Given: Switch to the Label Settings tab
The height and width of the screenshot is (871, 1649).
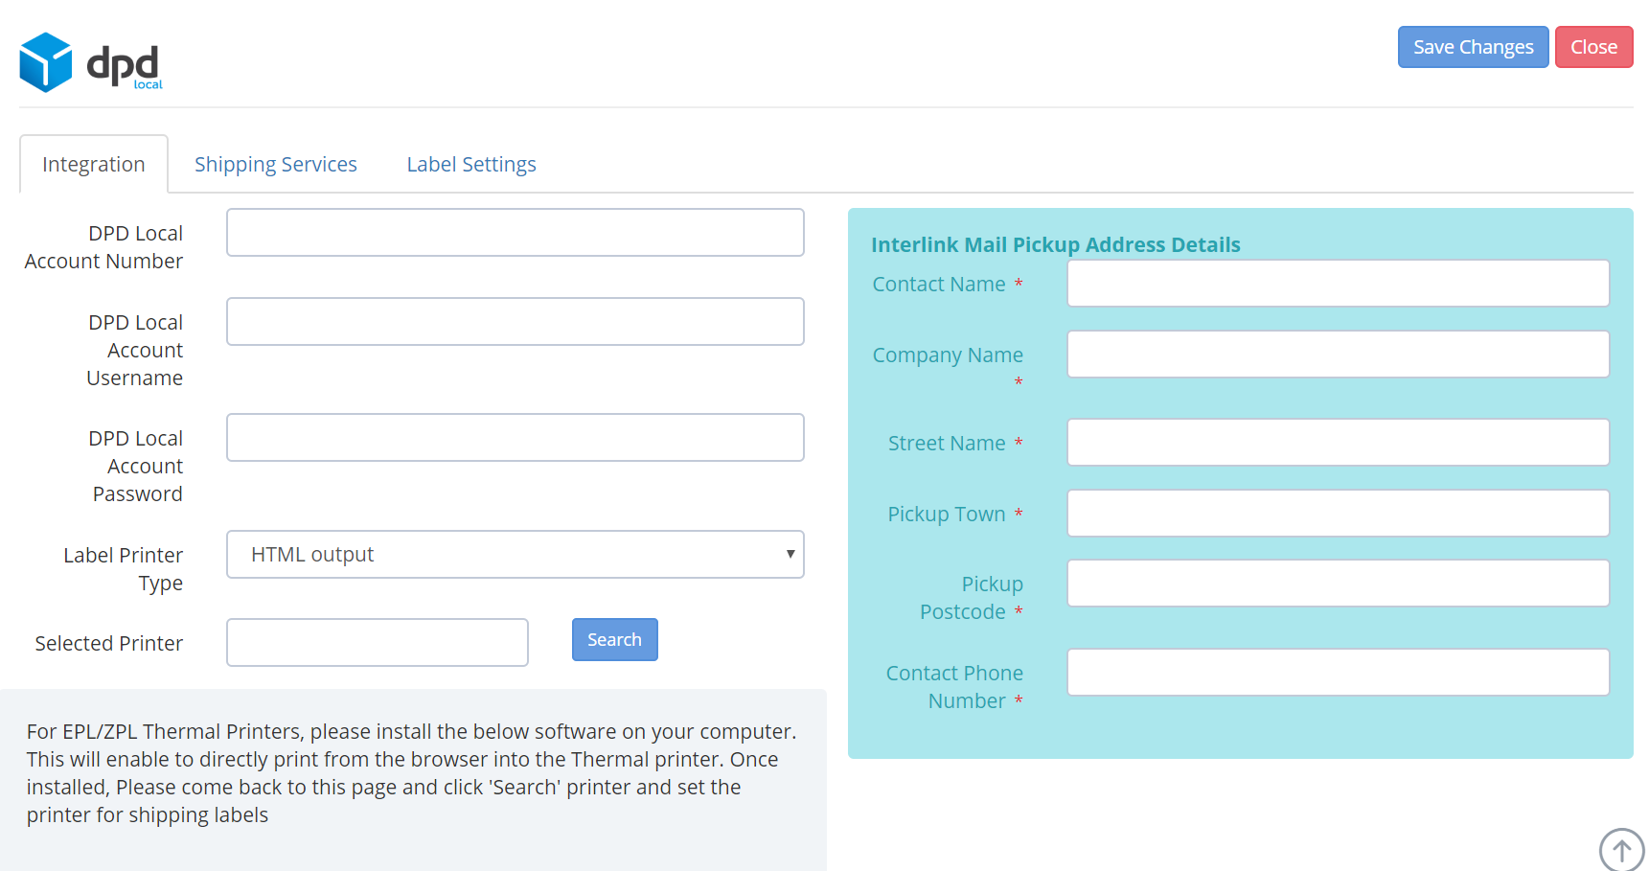Looking at the screenshot, I should (471, 164).
